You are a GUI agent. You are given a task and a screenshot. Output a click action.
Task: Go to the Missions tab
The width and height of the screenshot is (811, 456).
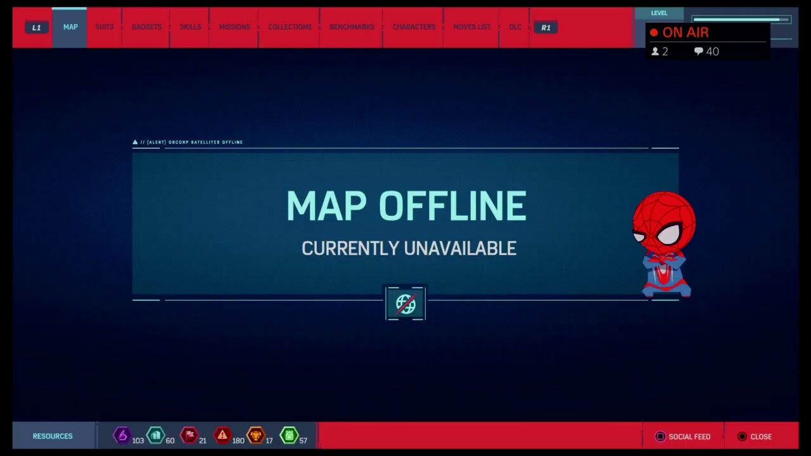tap(234, 27)
